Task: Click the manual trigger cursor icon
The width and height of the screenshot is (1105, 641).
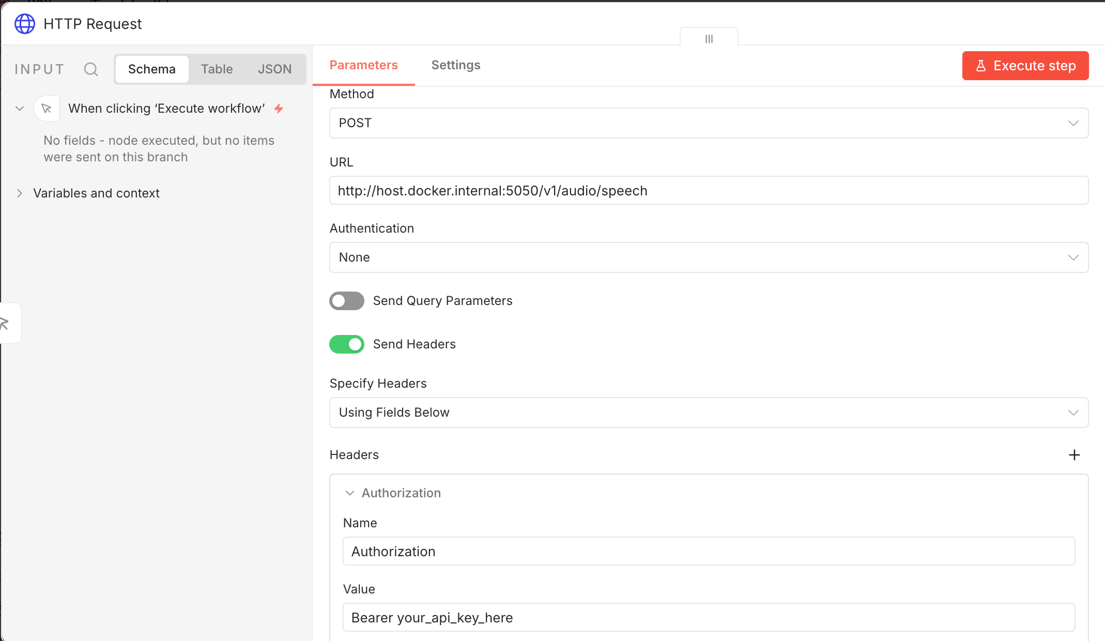Action: tap(47, 109)
